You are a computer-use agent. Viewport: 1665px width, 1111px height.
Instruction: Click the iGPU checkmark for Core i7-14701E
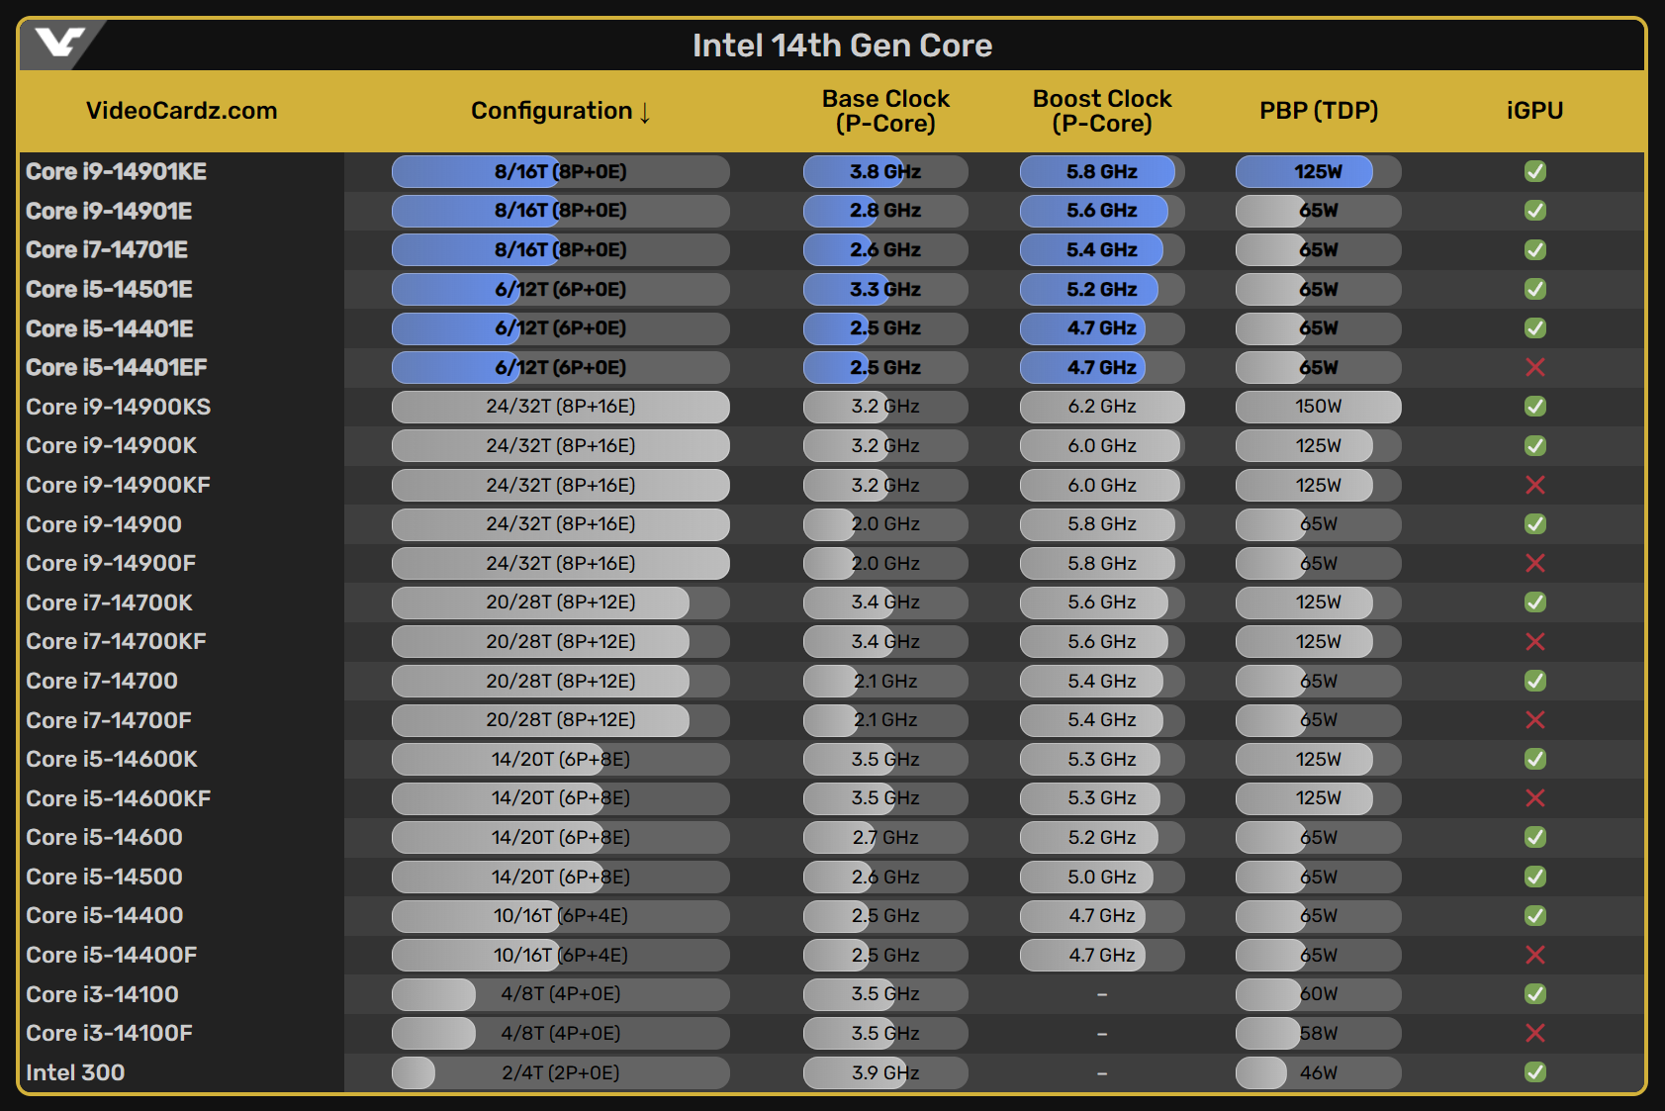(x=1535, y=249)
